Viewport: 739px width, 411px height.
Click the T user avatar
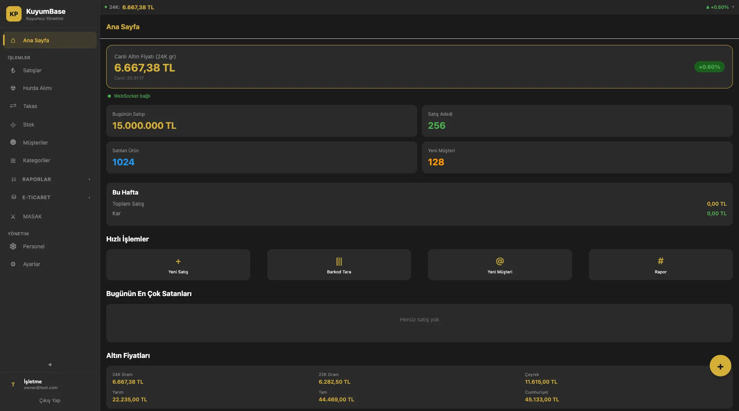[13, 384]
